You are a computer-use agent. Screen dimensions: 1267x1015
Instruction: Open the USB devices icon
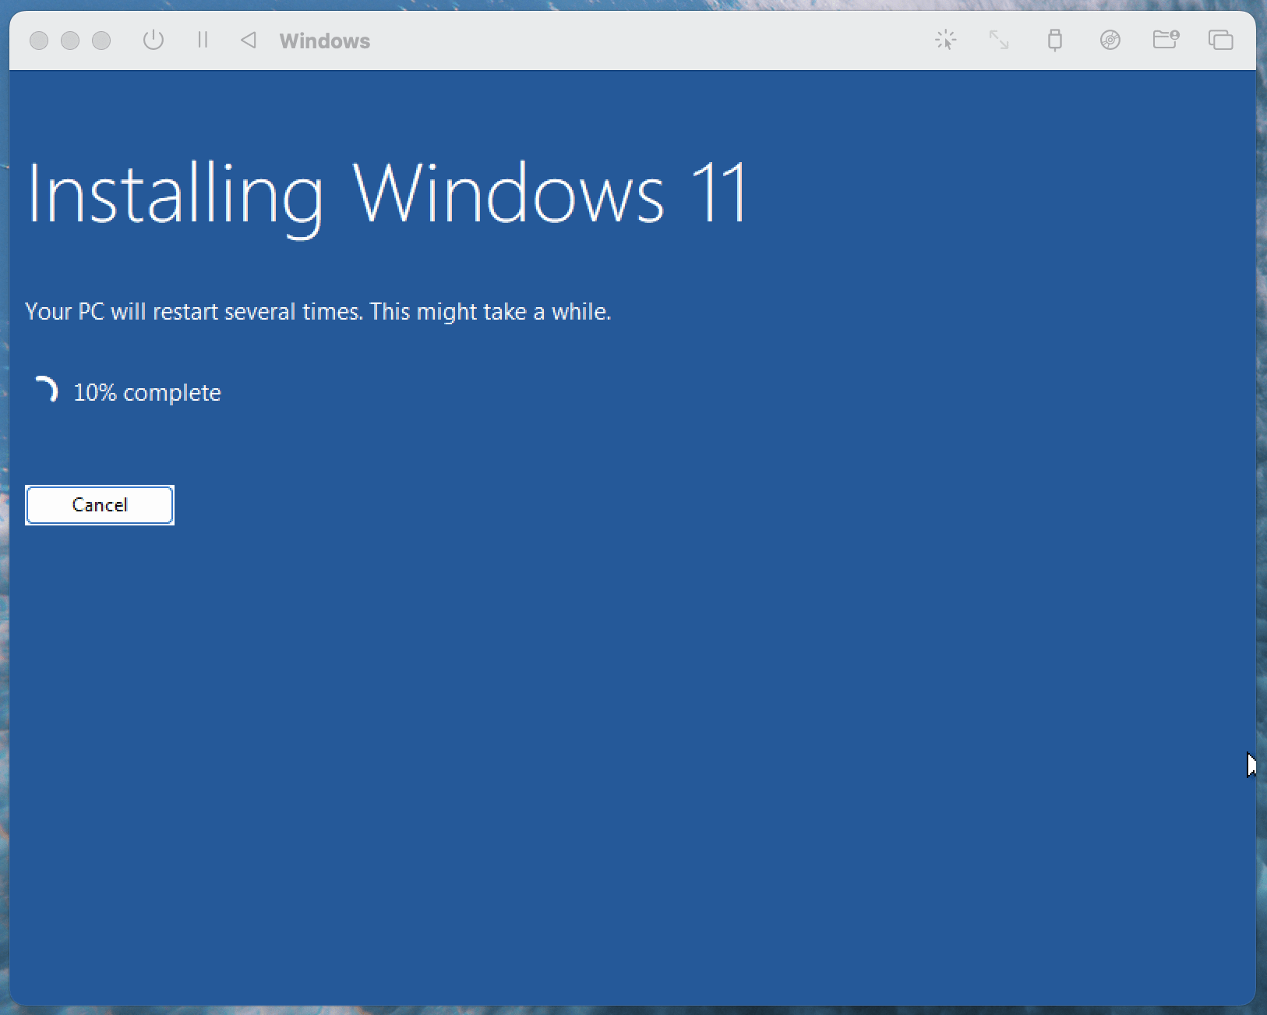click(x=1054, y=40)
